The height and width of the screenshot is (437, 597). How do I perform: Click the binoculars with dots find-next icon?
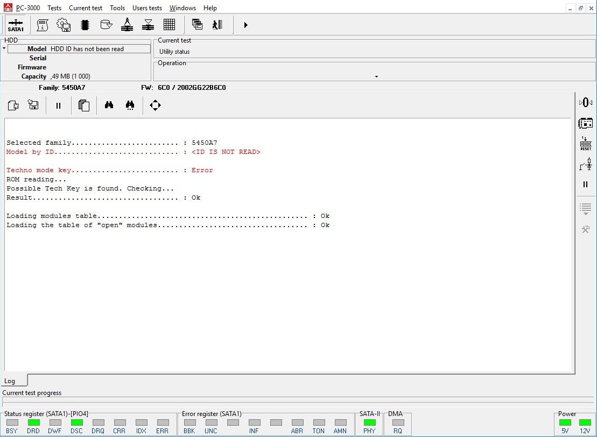[130, 105]
